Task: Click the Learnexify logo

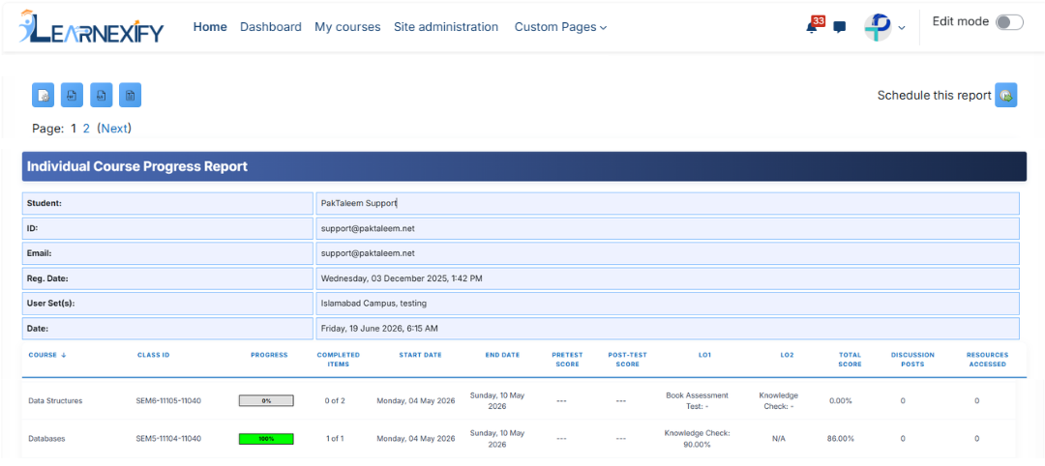Action: (x=91, y=28)
